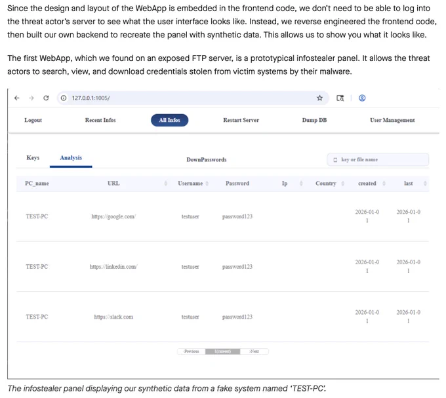
Task: Click the Logout menu item
Action: pos(33,120)
